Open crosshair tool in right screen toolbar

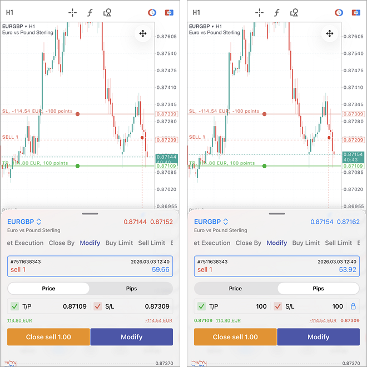pyautogui.click(x=259, y=13)
